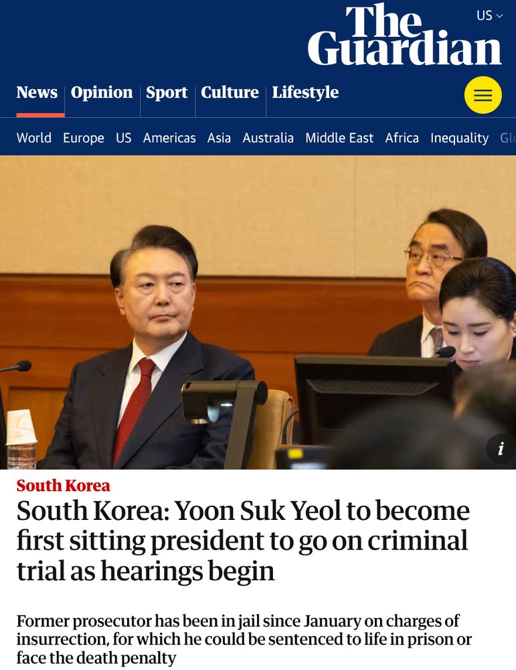Open the Opinion section
This screenshot has width=516, height=670.
point(102,92)
